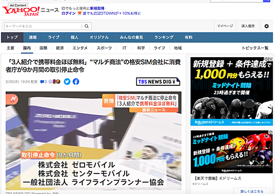Image resolution: width=275 pixels, height=194 pixels.
Task: Open the comments bubble icon showing 3
Action: 43,82
